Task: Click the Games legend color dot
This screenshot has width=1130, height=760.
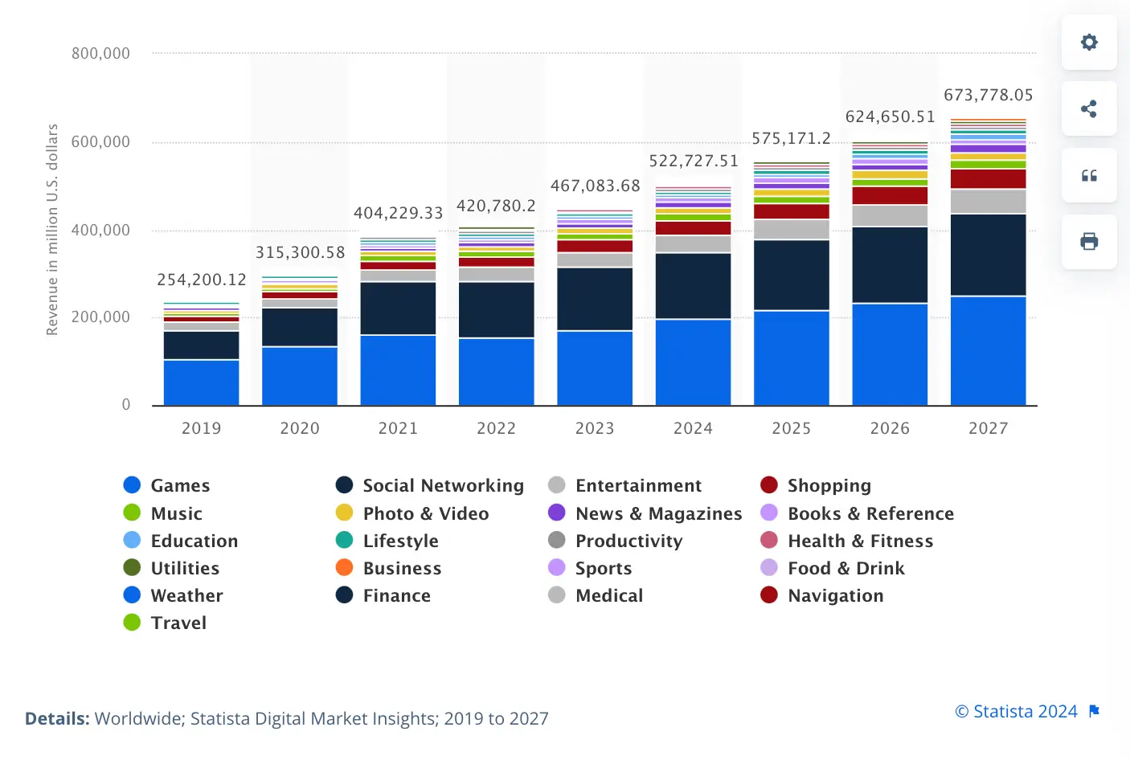Action: pyautogui.click(x=131, y=484)
